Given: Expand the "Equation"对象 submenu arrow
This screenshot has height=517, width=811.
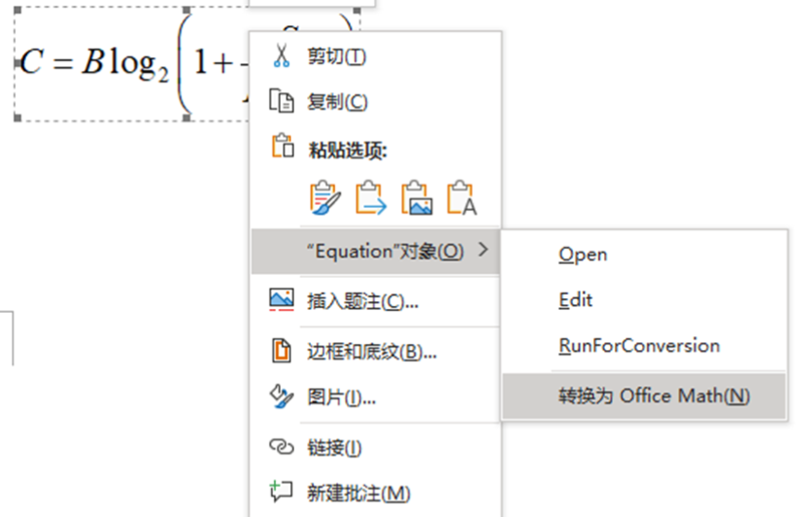Looking at the screenshot, I should [x=484, y=252].
